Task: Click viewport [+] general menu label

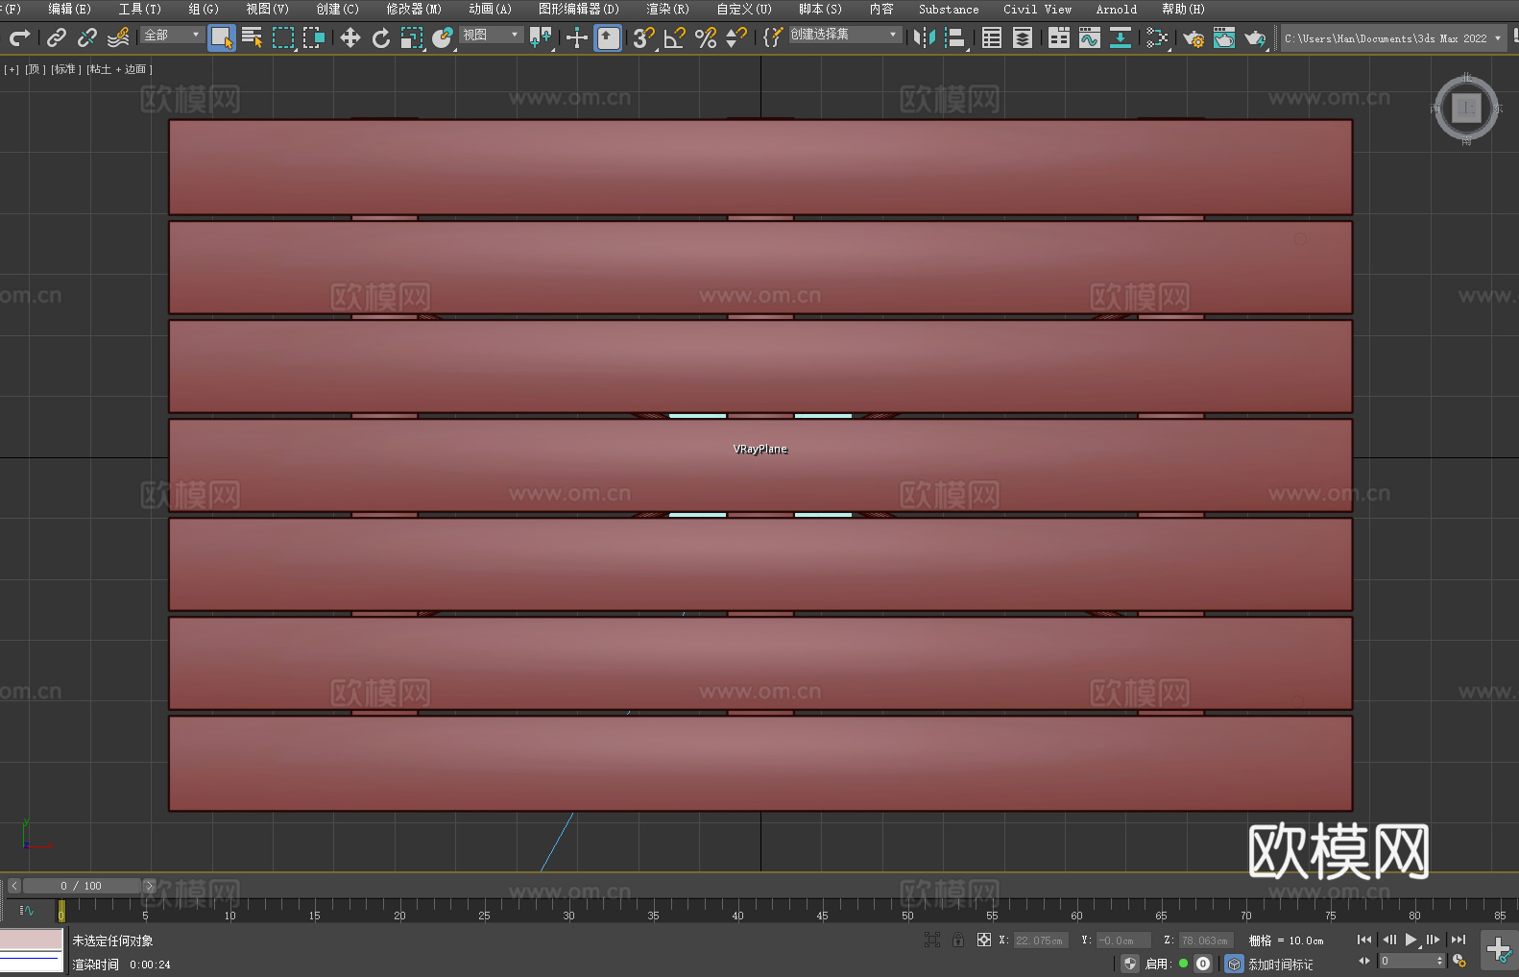Action: click(x=12, y=69)
